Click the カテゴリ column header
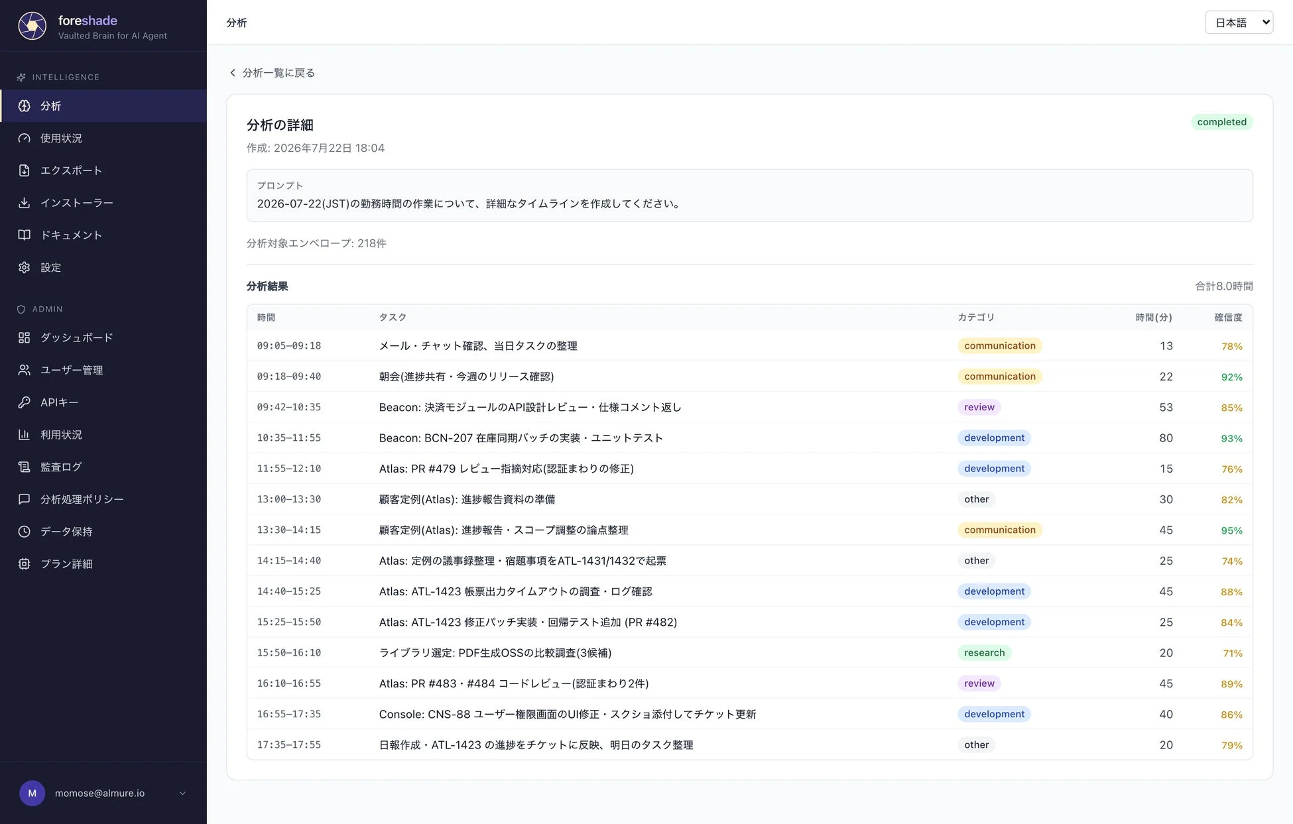Screen dimensions: 1293x824 (x=976, y=318)
